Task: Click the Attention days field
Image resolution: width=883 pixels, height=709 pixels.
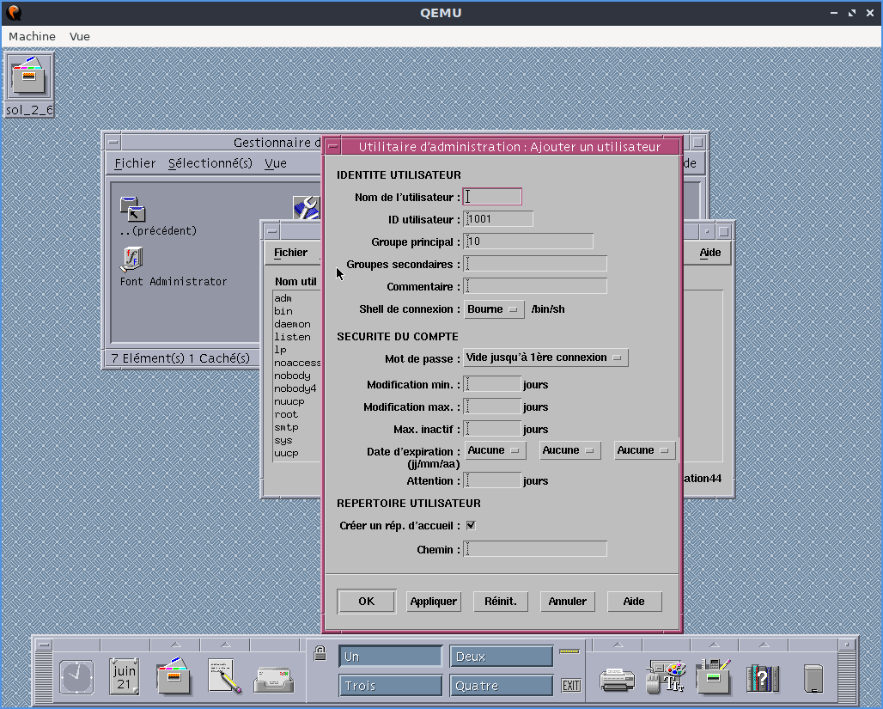Action: click(493, 480)
